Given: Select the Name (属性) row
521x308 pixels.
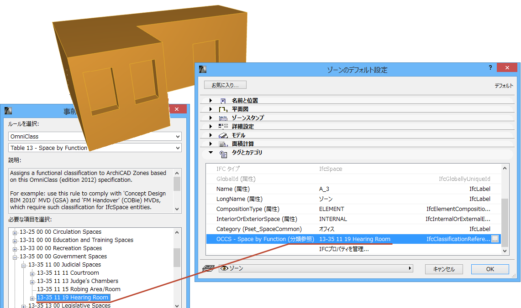Looking at the screenshot, I should point(353,189).
